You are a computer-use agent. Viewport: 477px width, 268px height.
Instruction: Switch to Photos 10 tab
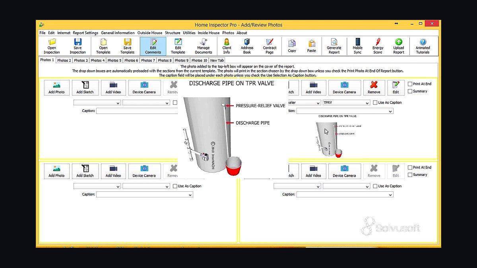(x=200, y=60)
